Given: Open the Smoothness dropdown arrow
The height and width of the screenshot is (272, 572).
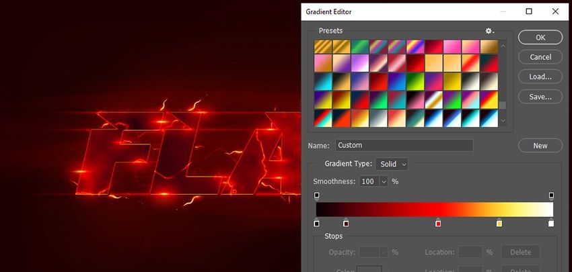Looking at the screenshot, I should (x=384, y=181).
